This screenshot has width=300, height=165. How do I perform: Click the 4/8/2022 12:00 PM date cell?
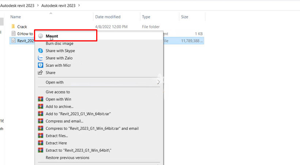tap(111, 27)
